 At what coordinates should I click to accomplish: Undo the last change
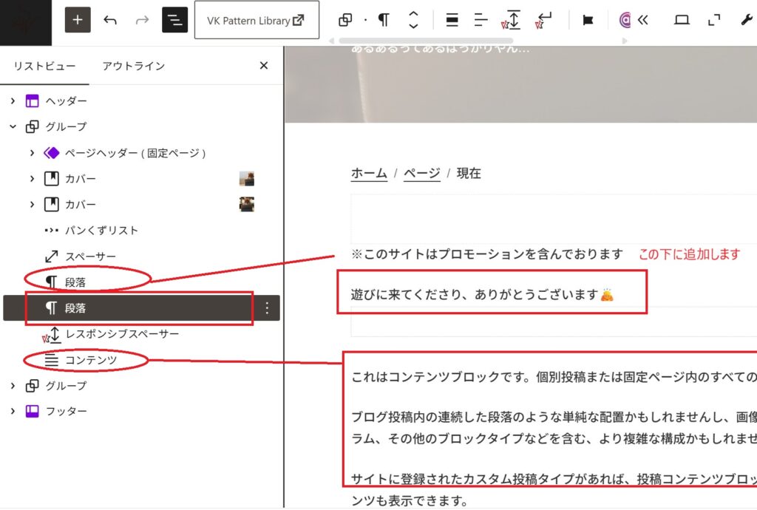(110, 20)
